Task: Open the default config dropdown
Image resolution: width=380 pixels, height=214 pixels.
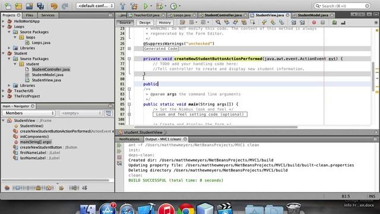Action: [x=95, y=6]
